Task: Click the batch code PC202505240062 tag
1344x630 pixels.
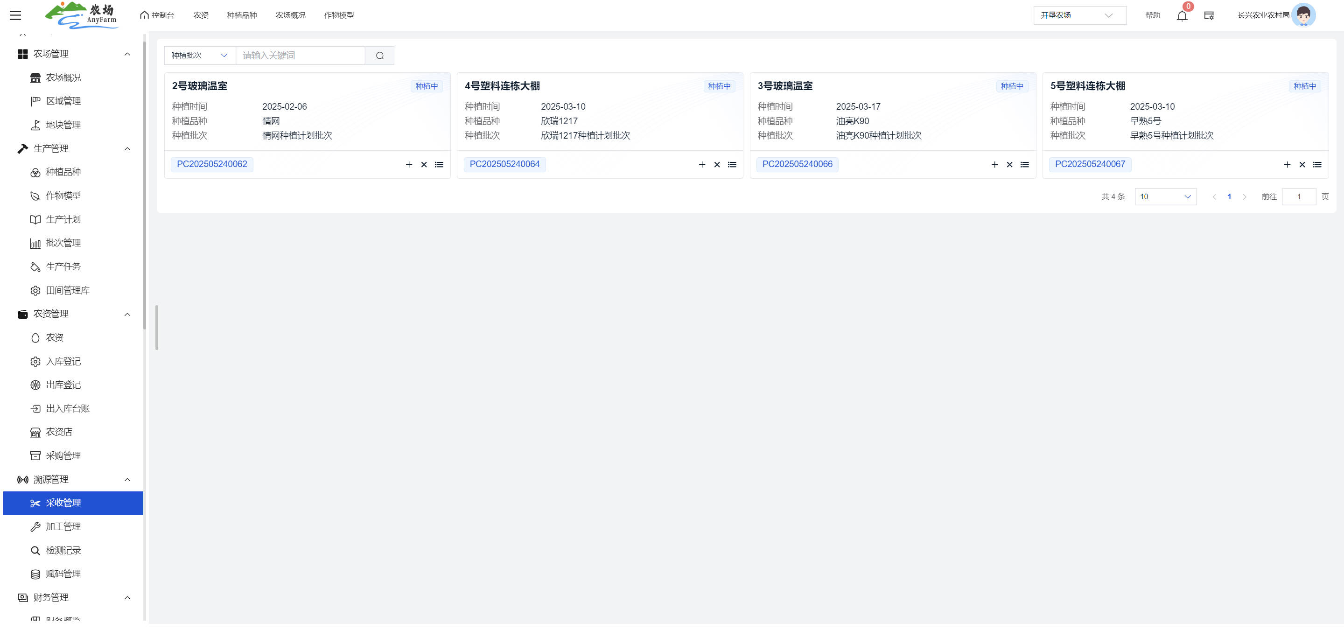Action: pyautogui.click(x=212, y=164)
